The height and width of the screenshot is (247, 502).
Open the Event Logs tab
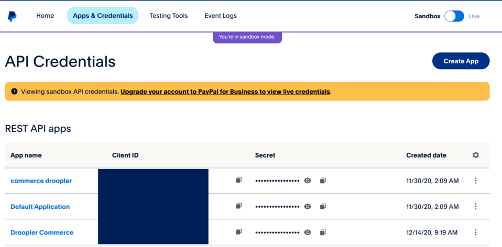[221, 16]
